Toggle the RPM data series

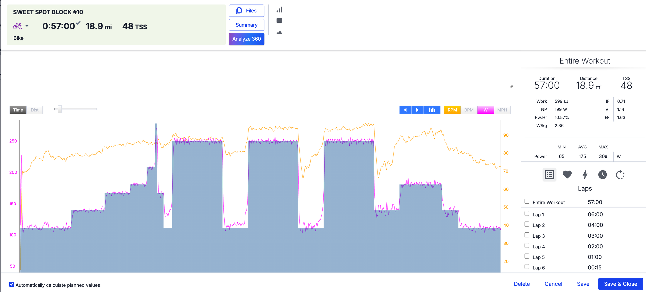tap(452, 110)
